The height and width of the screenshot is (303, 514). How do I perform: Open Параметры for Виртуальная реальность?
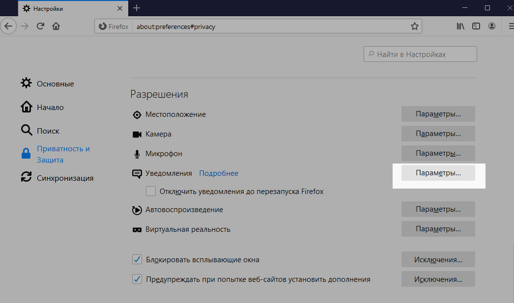[x=438, y=229]
